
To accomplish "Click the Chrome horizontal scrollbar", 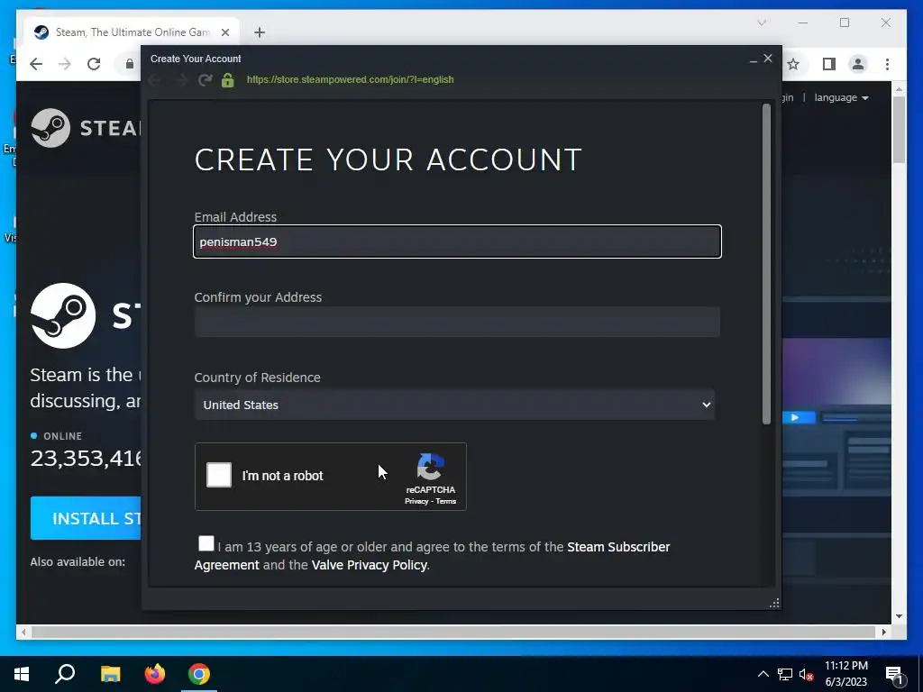I will 453,632.
